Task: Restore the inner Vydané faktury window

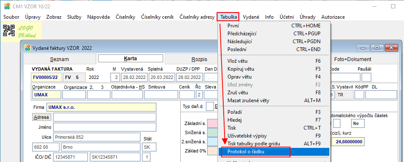Action: click(377, 47)
